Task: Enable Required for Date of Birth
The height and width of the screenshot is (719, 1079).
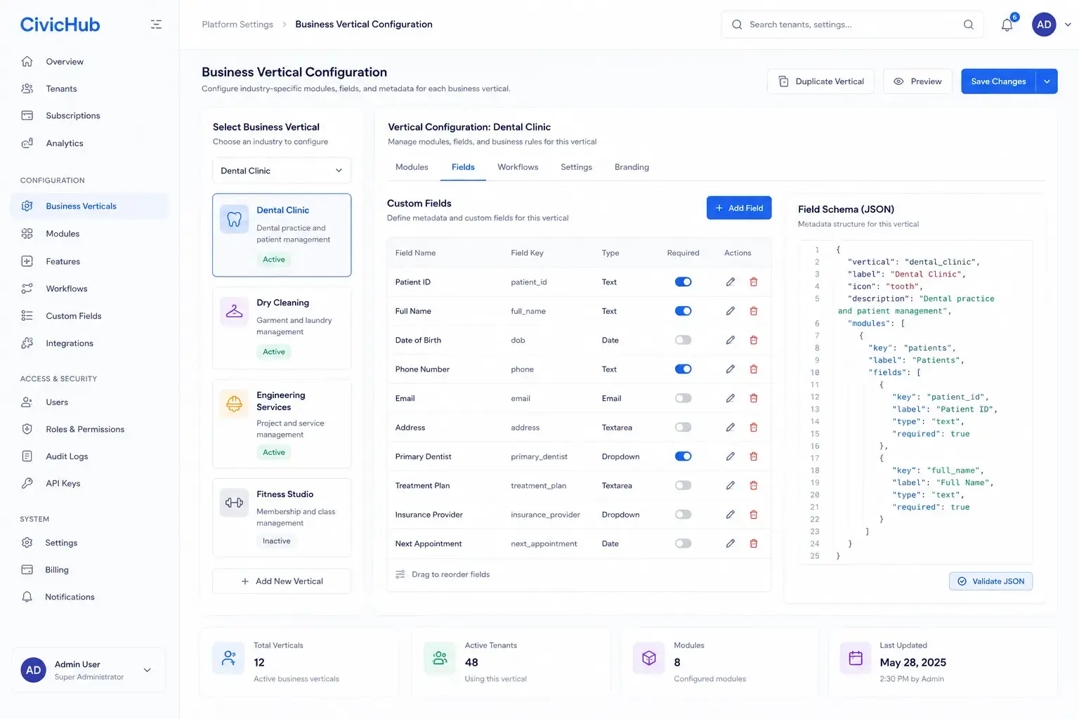Action: 684,340
